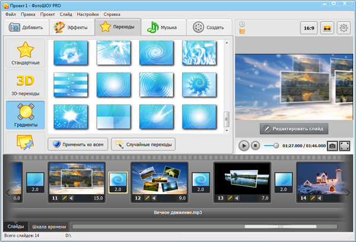The width and height of the screenshot is (356, 242).
Task: Open the Настройки menu
Action: coord(88,14)
